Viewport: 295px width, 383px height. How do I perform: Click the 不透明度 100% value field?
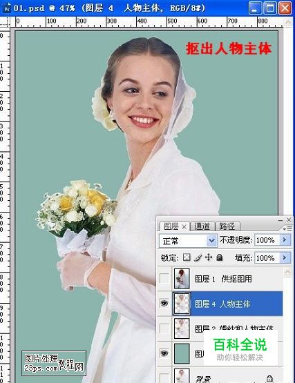(x=267, y=240)
